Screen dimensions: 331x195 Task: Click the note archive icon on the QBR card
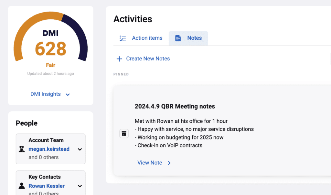(x=124, y=133)
